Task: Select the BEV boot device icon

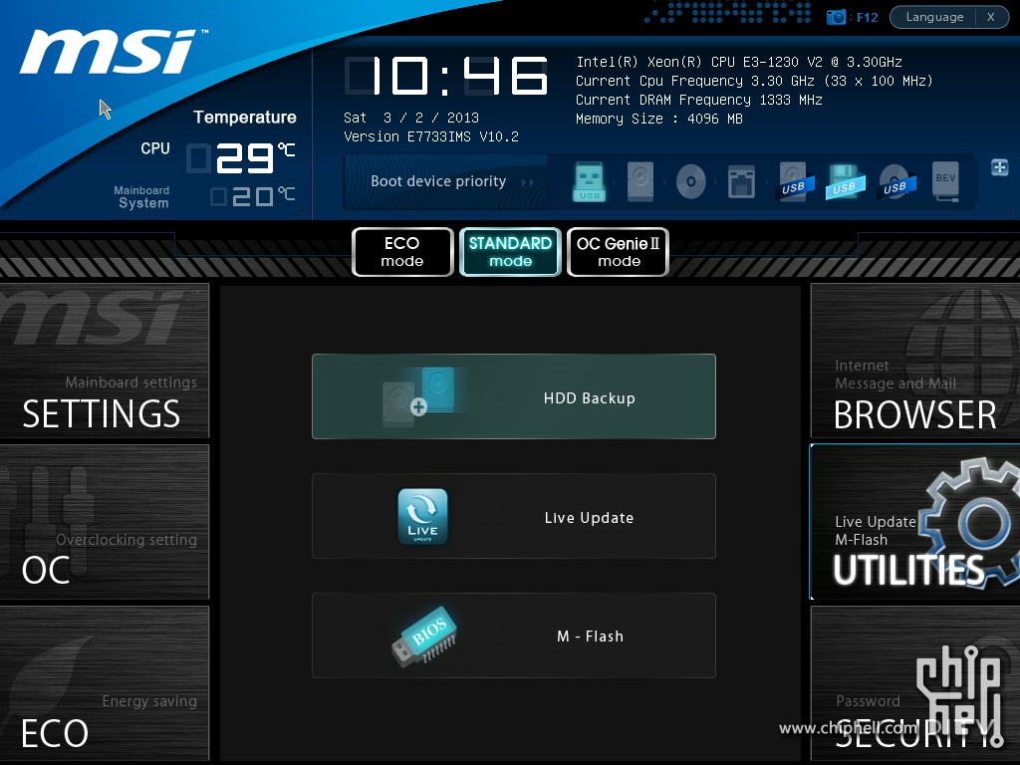Action: [945, 181]
